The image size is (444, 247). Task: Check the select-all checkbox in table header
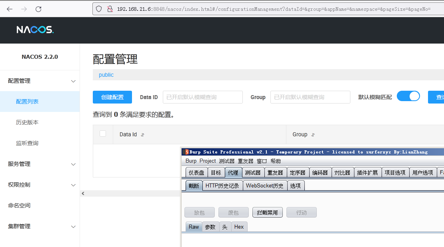click(x=103, y=133)
